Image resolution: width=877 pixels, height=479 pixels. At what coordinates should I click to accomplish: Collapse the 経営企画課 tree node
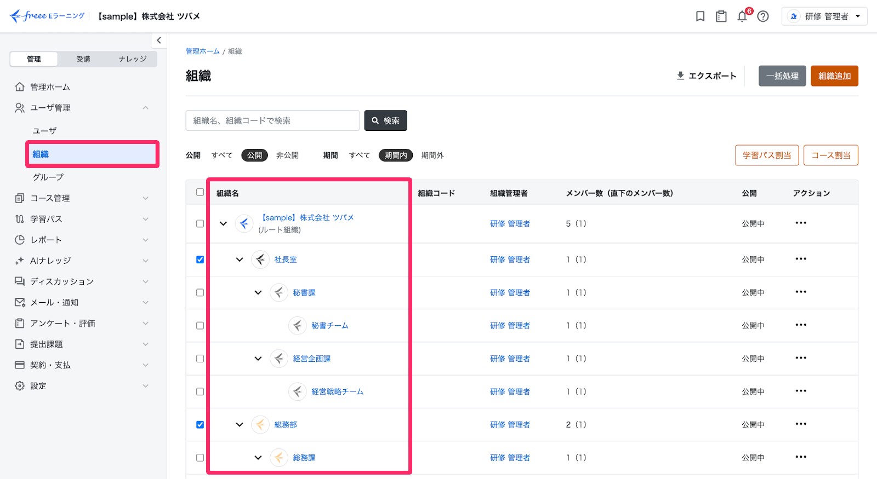point(258,359)
